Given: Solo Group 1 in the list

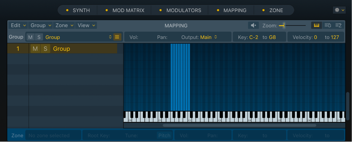Looking at the screenshot, I should tap(45, 49).
